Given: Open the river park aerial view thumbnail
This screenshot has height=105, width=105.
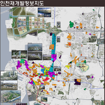Looking at the screenshot, I should click(10, 96).
